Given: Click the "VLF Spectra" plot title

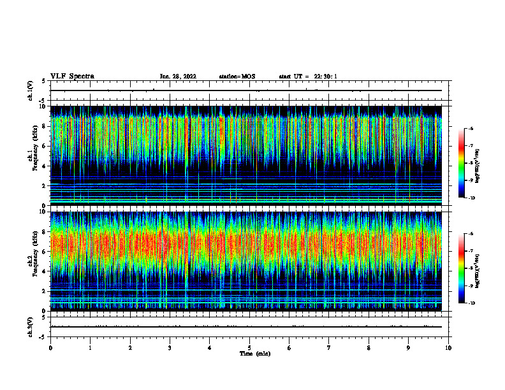Looking at the screenshot, I should 72,76.
